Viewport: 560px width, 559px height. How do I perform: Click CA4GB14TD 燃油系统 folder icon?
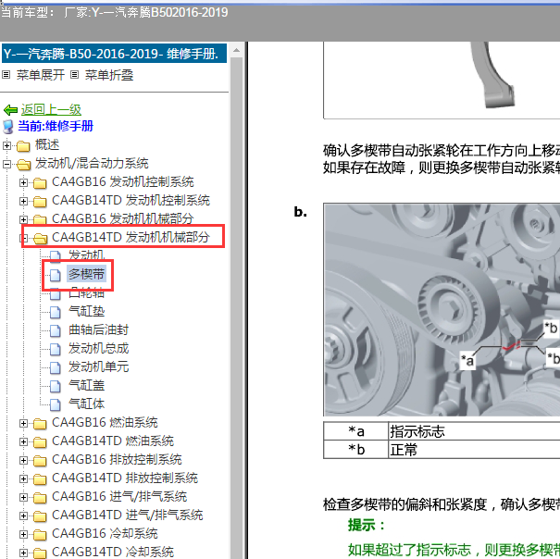click(x=40, y=442)
